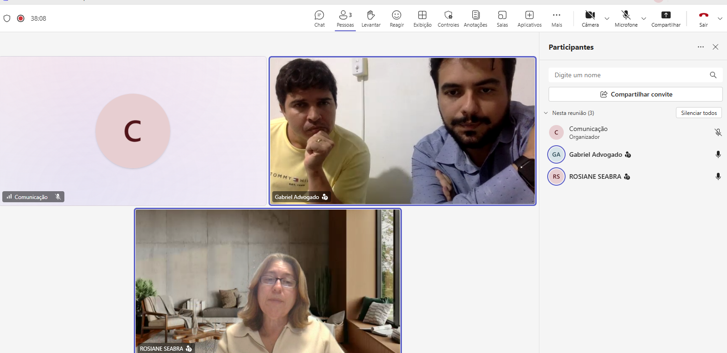This screenshot has height=353, width=727.
Task: Collapse the Nesta reunião section
Action: pyautogui.click(x=546, y=113)
